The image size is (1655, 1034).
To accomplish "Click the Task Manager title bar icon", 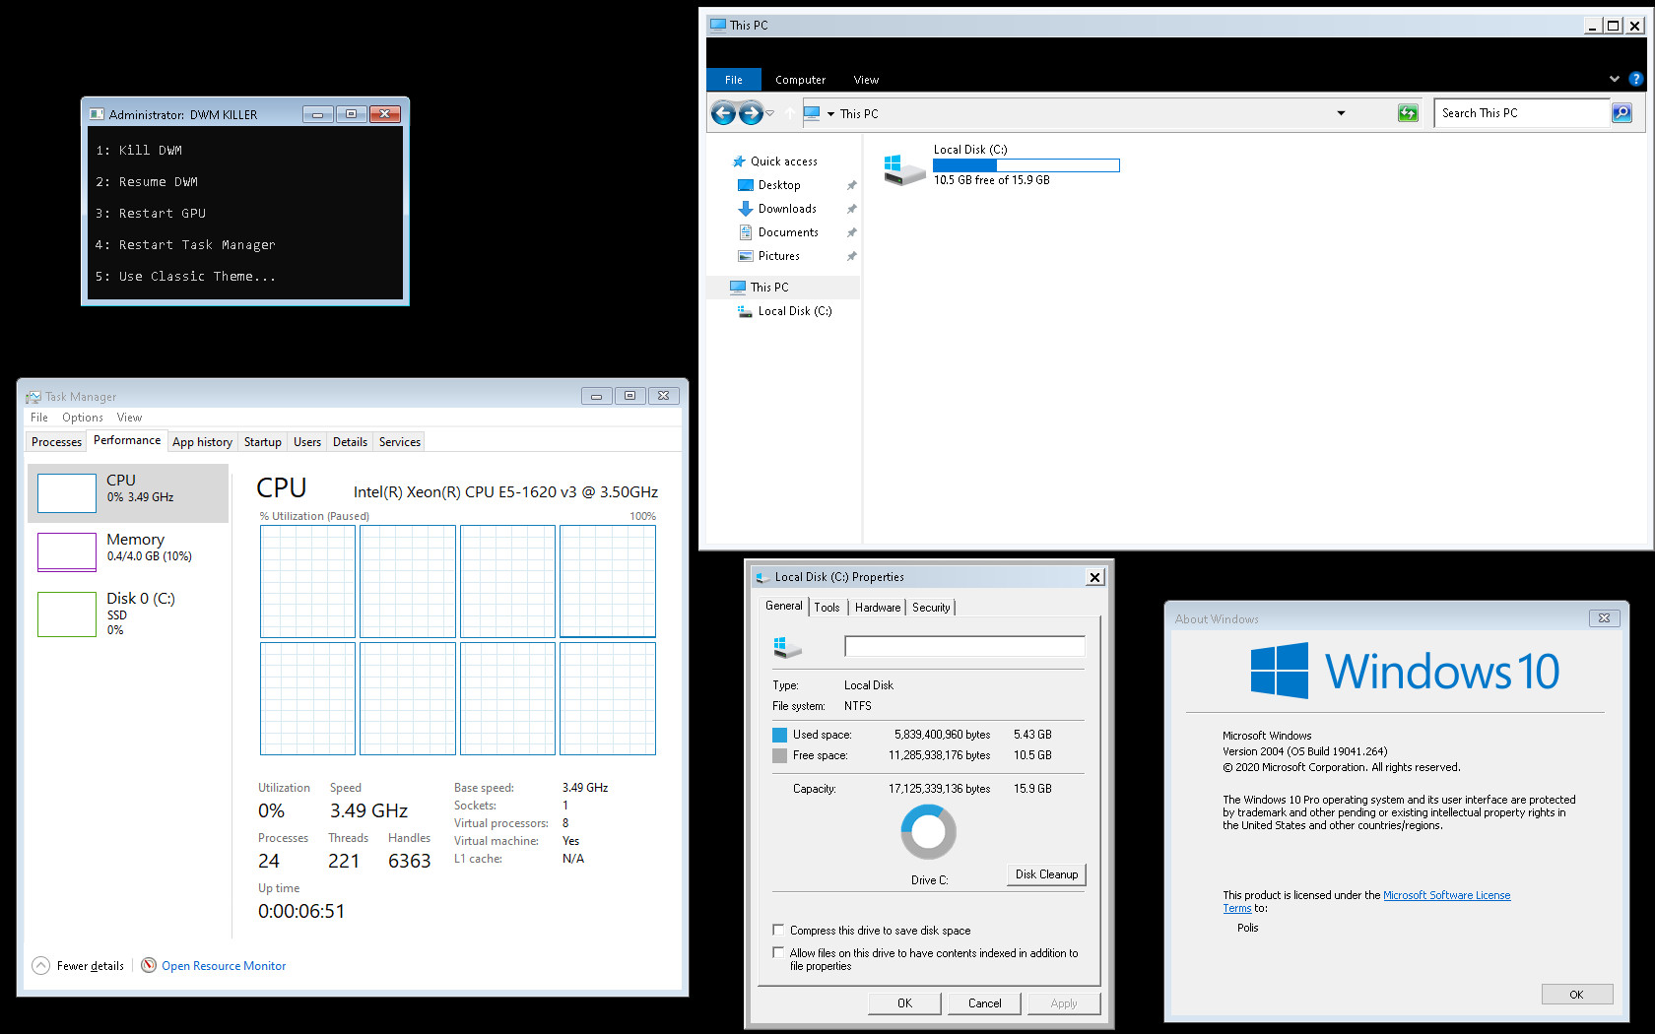I will [x=33, y=397].
